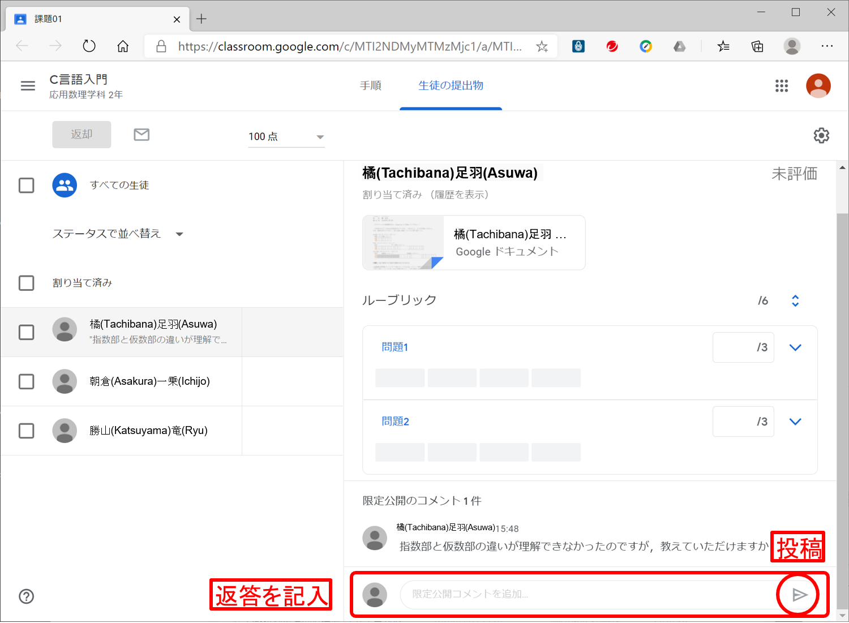
Task: Select the first rating level under 問題1
Action: [x=400, y=378]
